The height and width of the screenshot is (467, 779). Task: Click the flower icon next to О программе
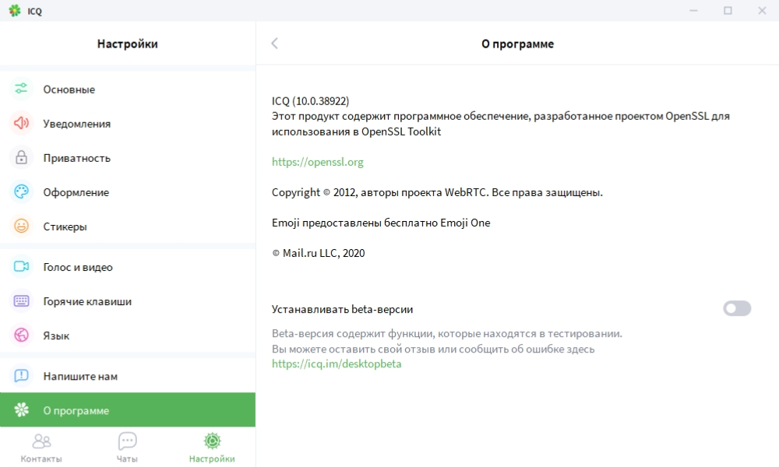point(21,410)
